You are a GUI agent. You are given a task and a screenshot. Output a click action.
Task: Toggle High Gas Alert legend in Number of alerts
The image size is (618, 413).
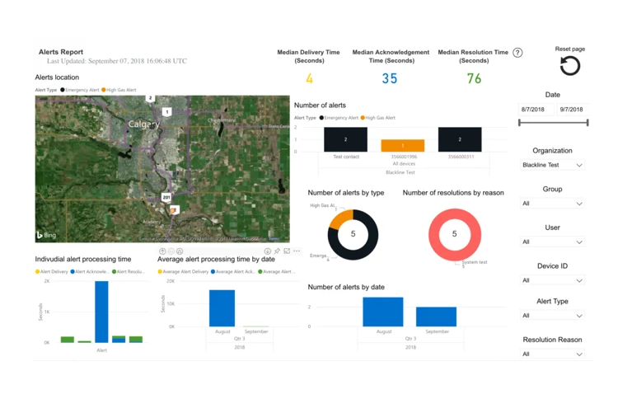(378, 118)
